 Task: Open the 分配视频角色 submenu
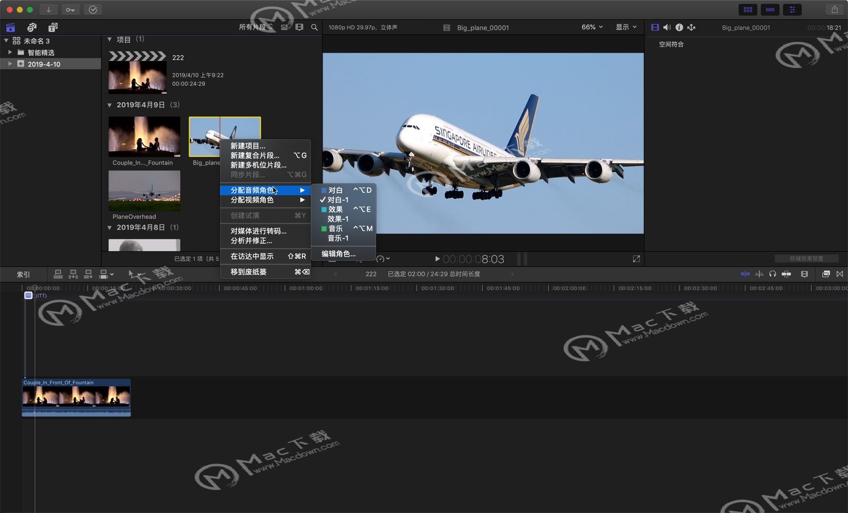tap(266, 200)
